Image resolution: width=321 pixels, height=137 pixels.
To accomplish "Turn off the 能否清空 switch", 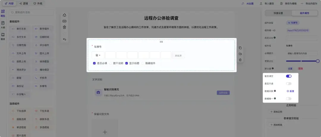I will (x=289, y=76).
